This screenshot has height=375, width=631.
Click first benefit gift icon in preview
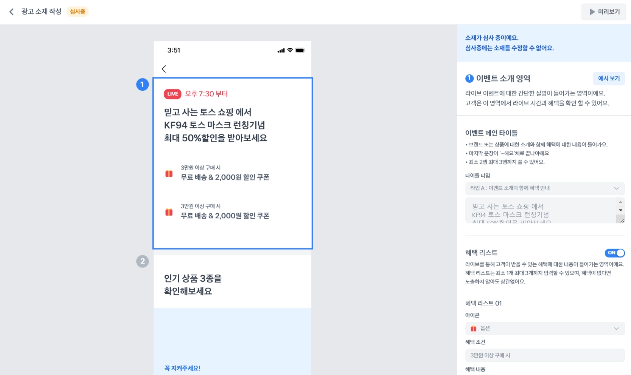click(169, 173)
